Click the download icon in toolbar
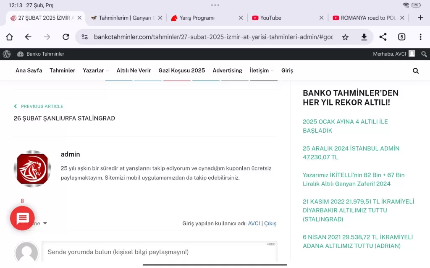This screenshot has height=268, width=430. point(364,37)
